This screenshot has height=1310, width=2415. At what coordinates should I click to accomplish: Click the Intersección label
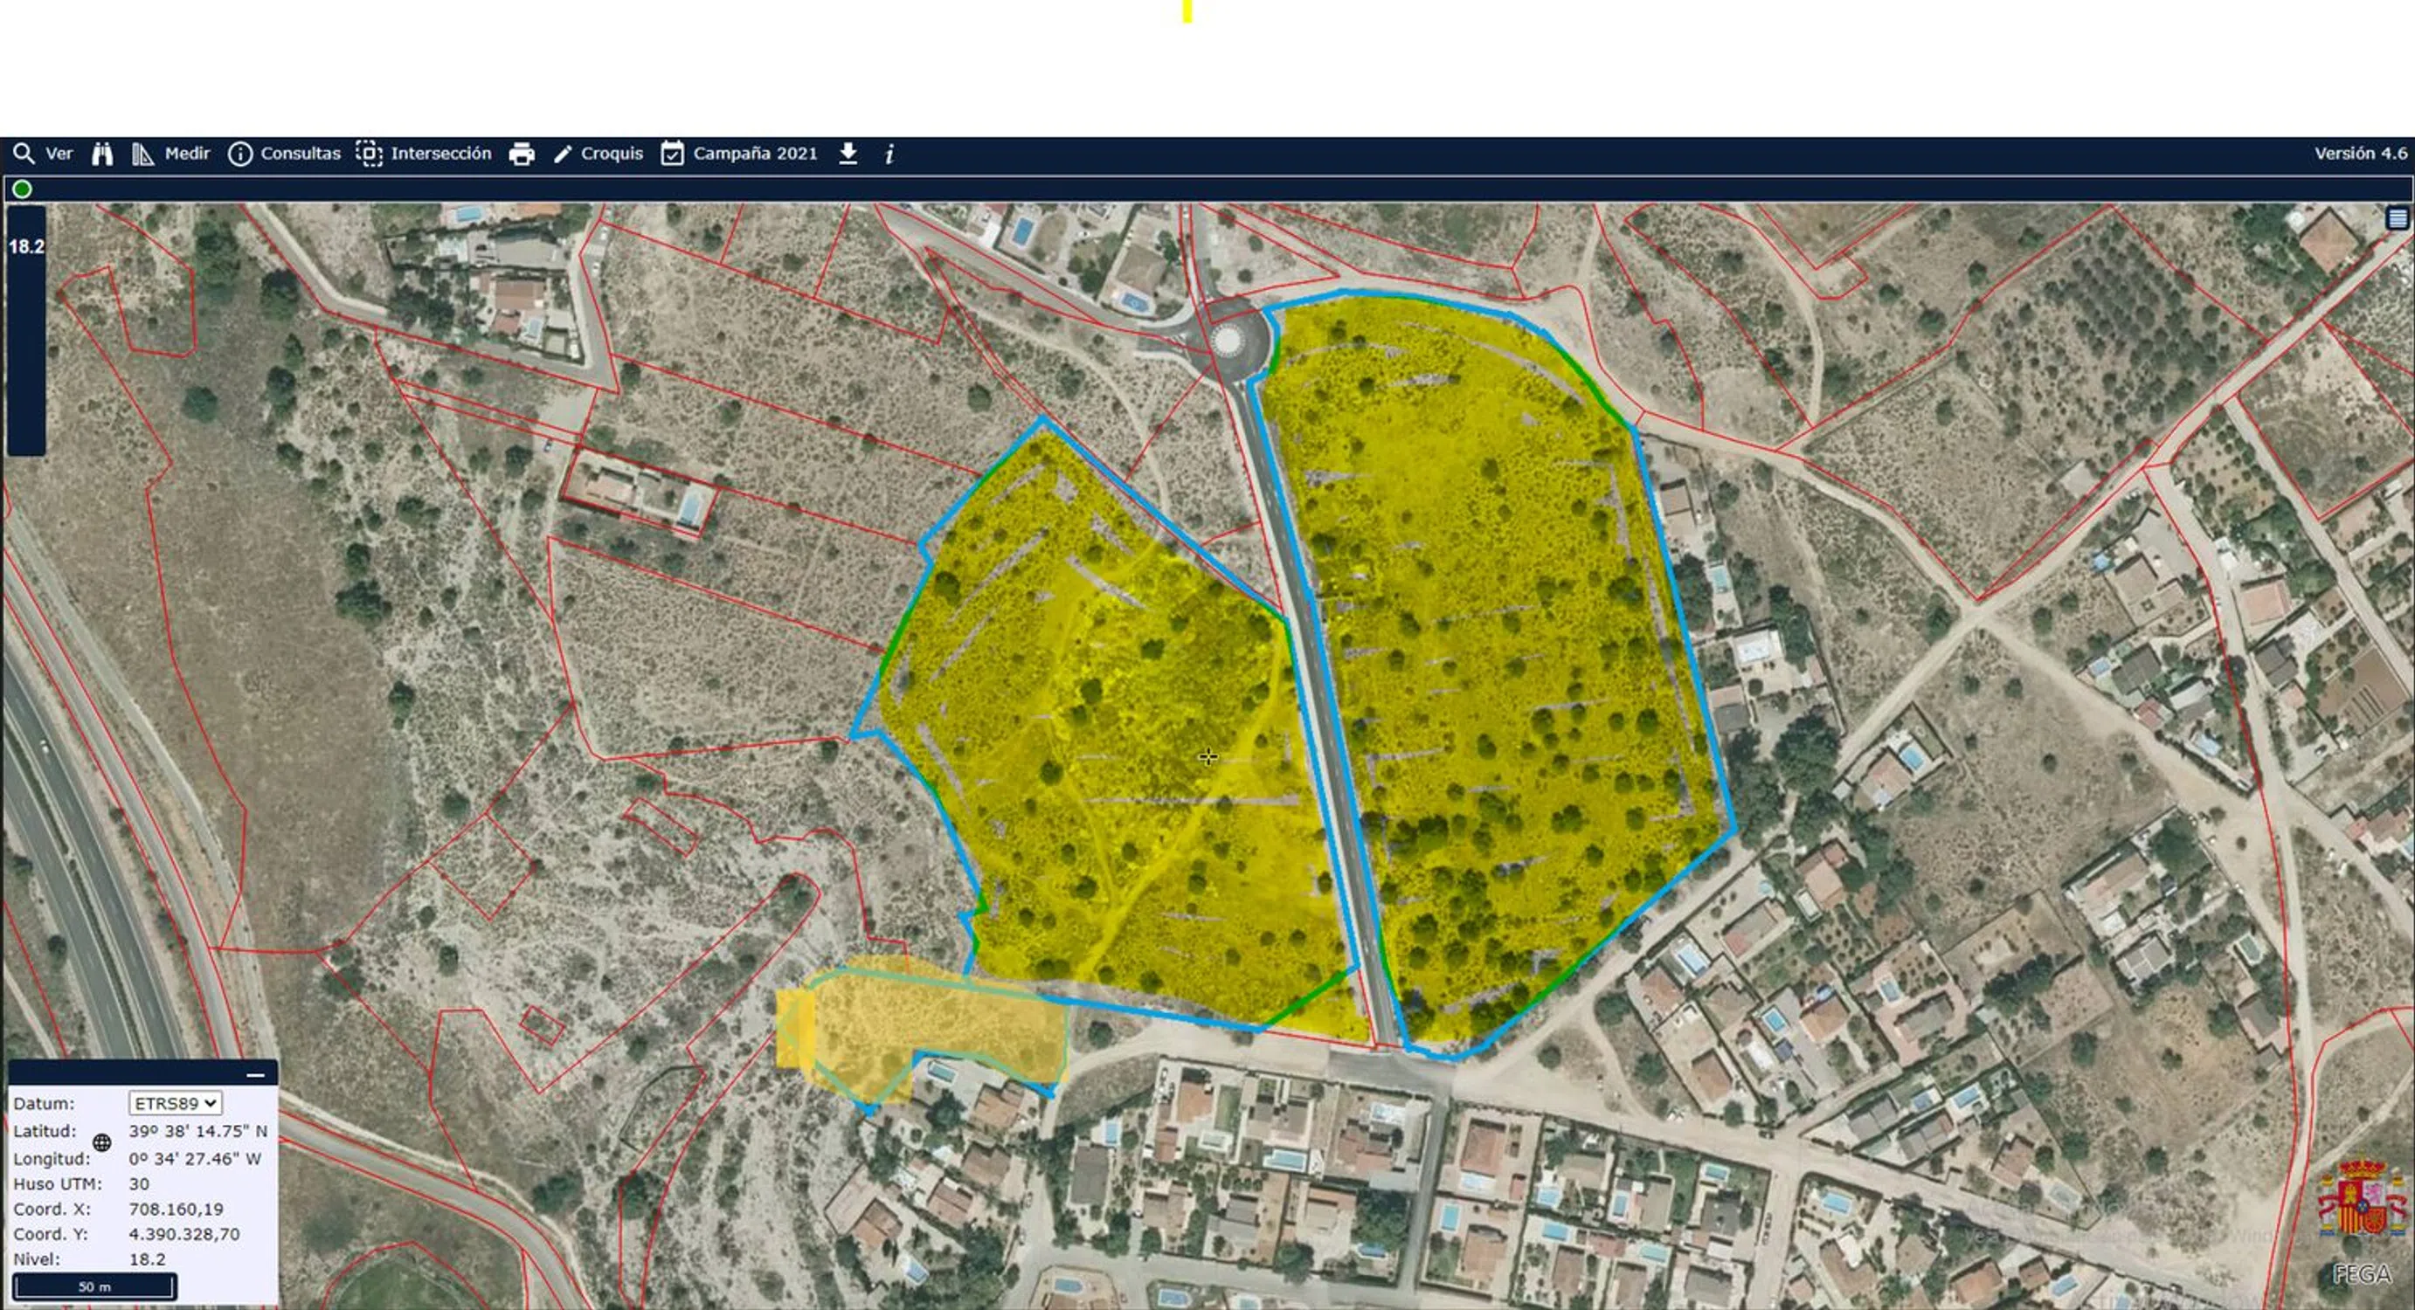pos(440,154)
